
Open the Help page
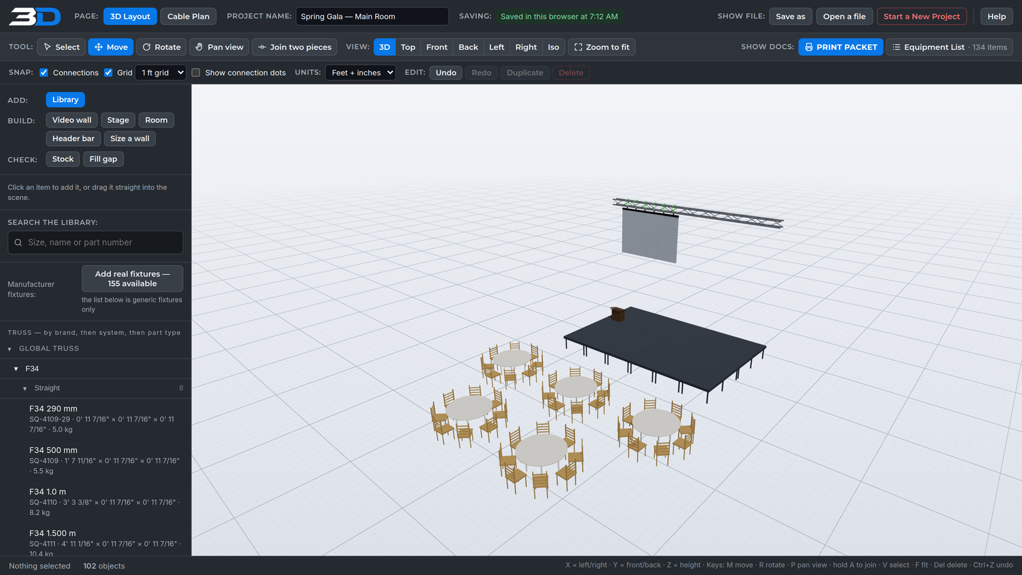pos(996,17)
